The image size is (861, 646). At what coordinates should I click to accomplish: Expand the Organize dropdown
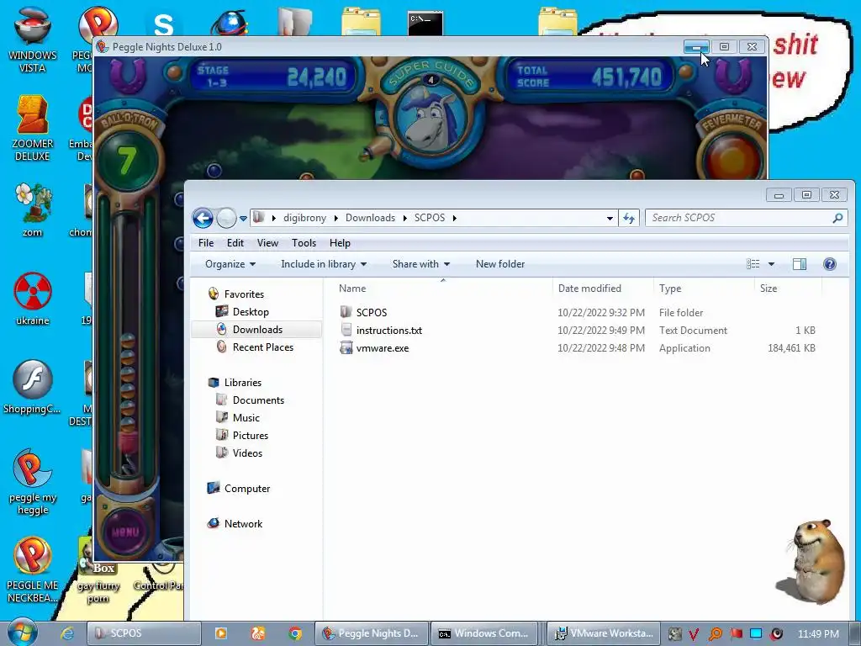coord(230,264)
